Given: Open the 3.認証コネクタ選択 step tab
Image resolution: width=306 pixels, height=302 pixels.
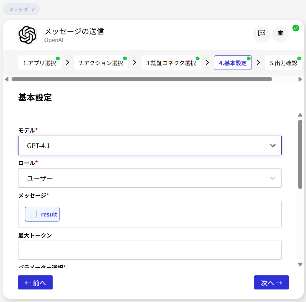Looking at the screenshot, I should pyautogui.click(x=171, y=63).
